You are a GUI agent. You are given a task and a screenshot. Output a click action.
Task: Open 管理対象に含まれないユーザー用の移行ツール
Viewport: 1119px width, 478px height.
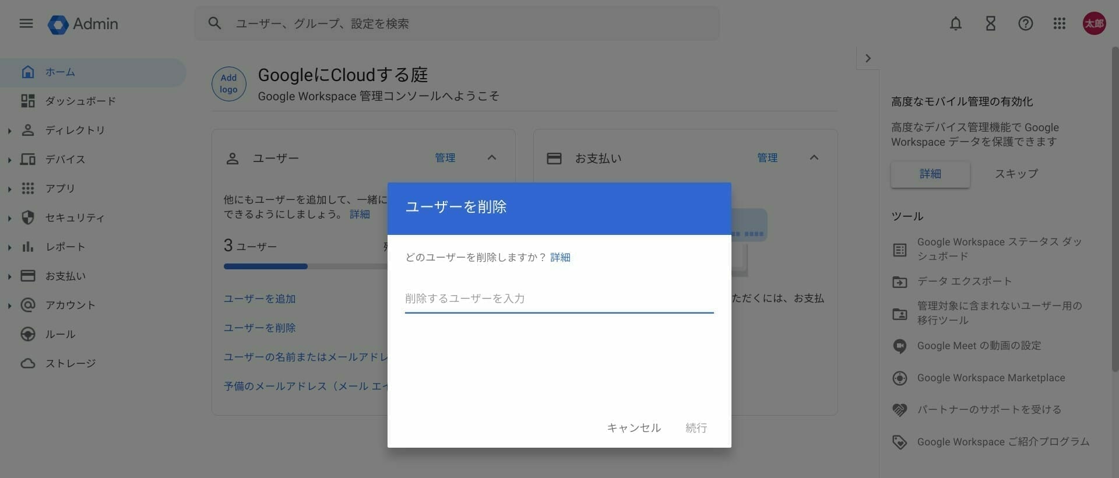click(x=999, y=313)
